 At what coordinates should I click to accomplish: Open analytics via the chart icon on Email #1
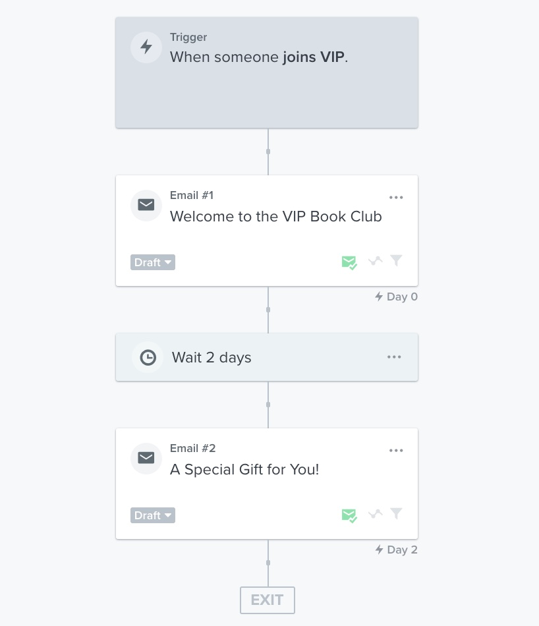pyautogui.click(x=375, y=261)
